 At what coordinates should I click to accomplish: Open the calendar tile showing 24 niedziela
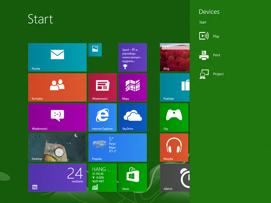(x=57, y=177)
